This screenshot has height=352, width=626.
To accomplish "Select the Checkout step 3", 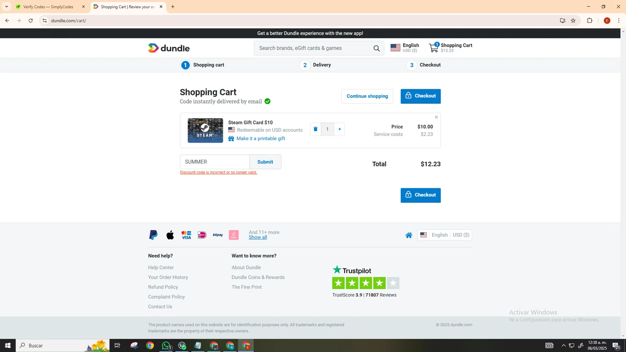I will point(424,65).
